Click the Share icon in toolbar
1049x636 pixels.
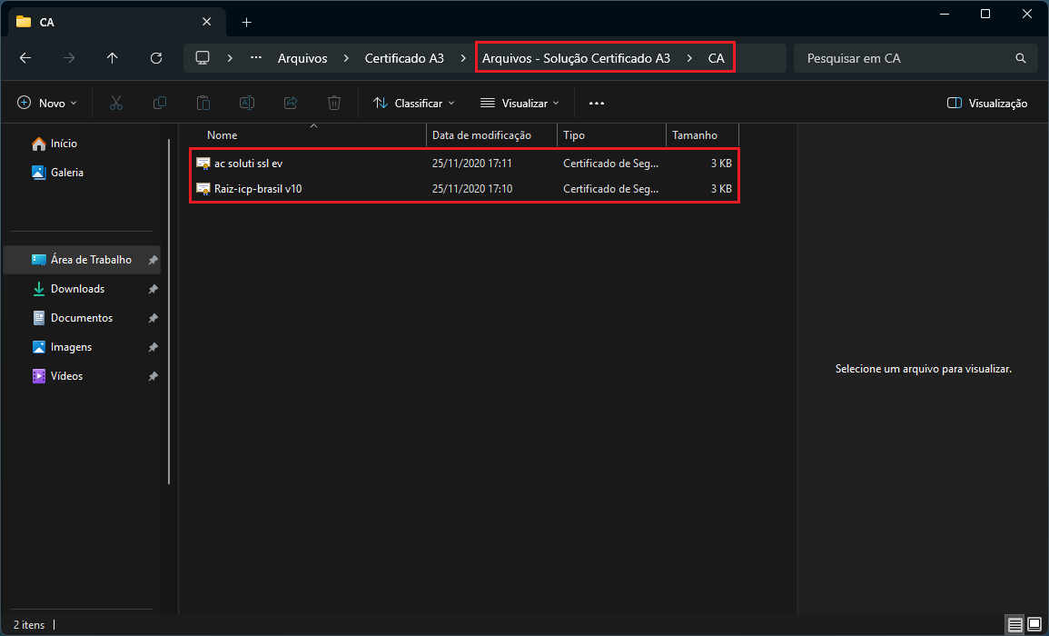tap(291, 104)
